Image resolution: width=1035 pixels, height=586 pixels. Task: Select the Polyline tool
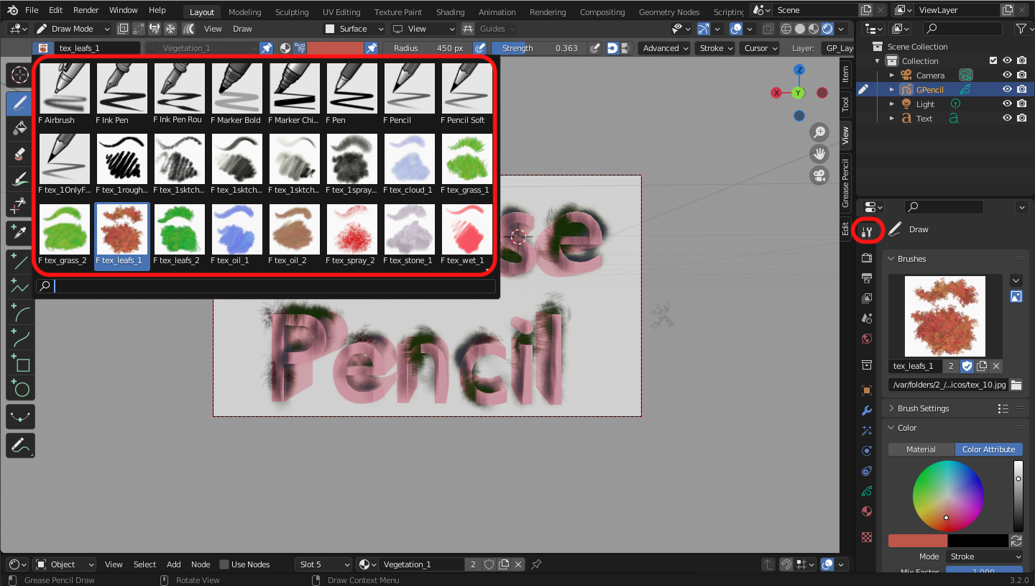pos(20,287)
